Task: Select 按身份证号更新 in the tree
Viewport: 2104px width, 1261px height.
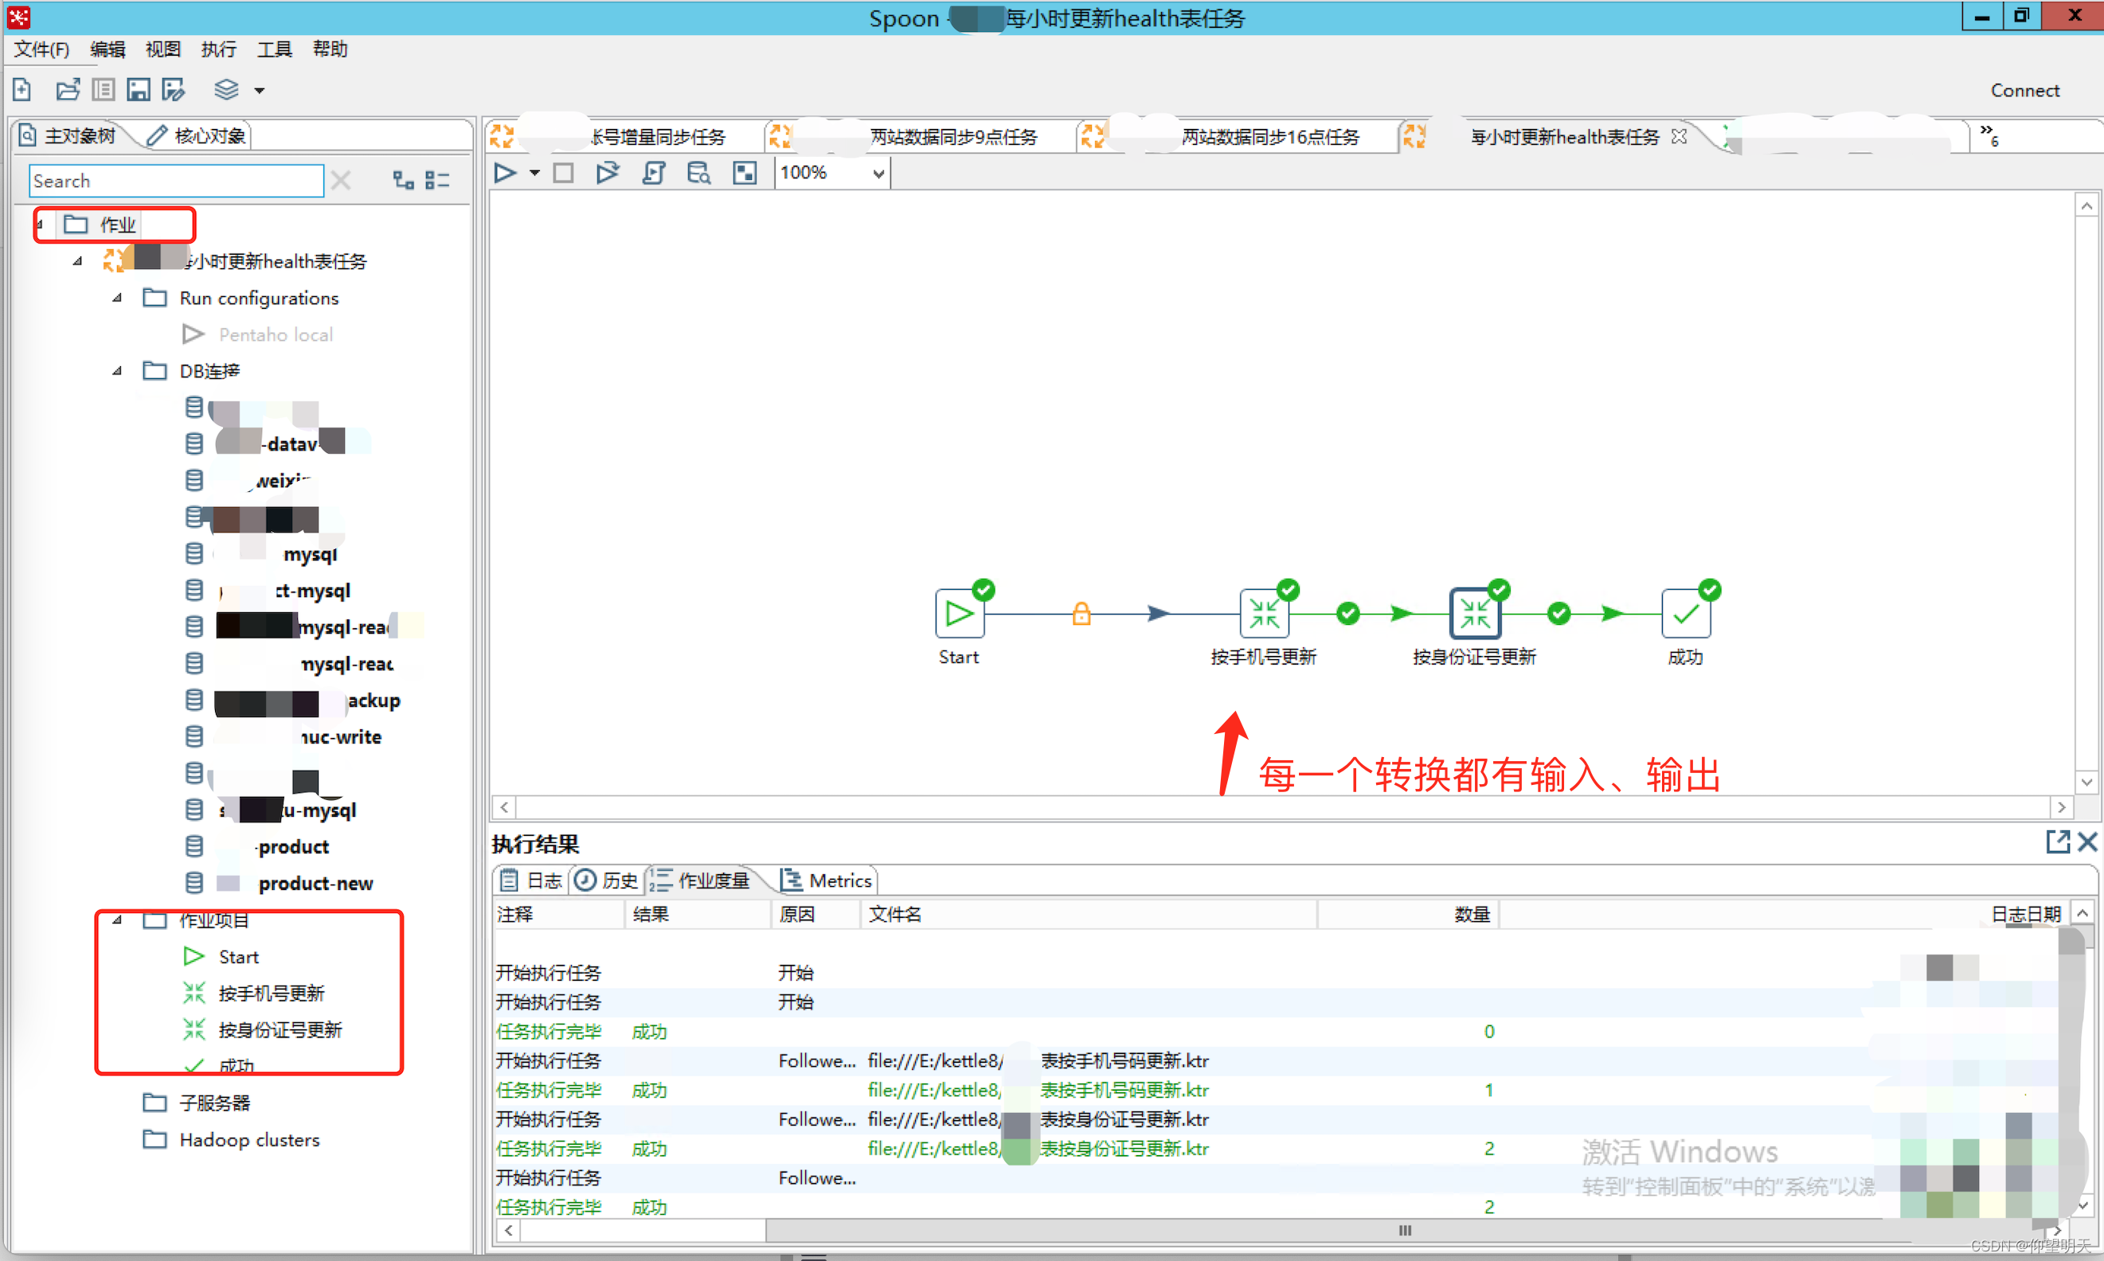Action: coord(280,1030)
